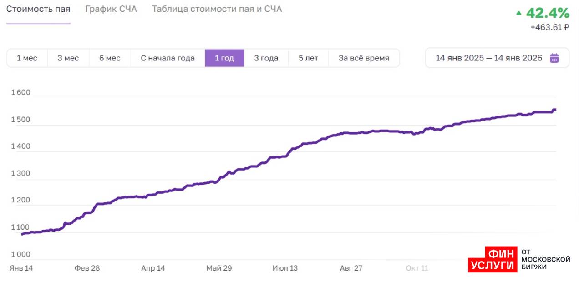This screenshot has height=282, width=579.
Task: Select the 1 год period
Action: point(224,58)
